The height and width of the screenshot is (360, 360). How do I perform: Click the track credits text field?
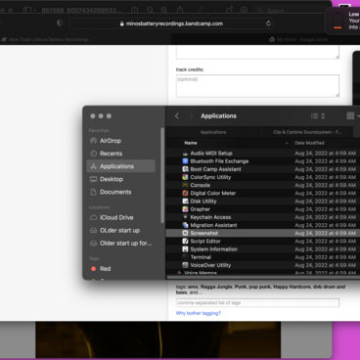click(x=257, y=86)
